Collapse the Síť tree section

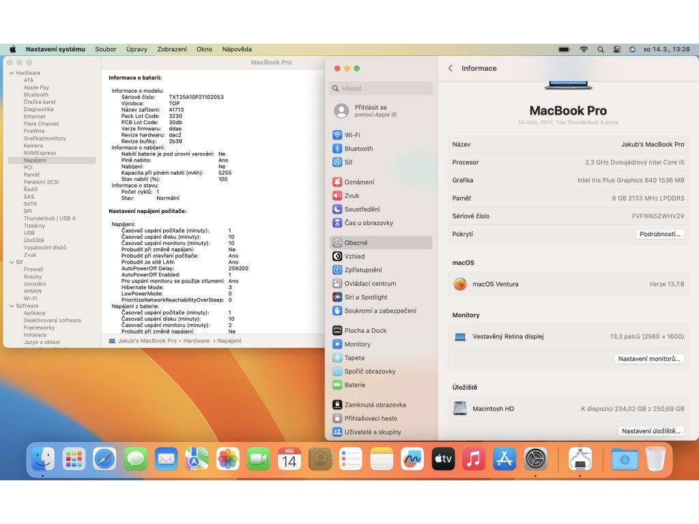[x=12, y=262]
